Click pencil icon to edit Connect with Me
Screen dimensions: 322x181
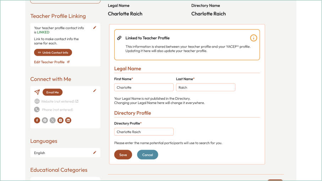pyautogui.click(x=94, y=90)
